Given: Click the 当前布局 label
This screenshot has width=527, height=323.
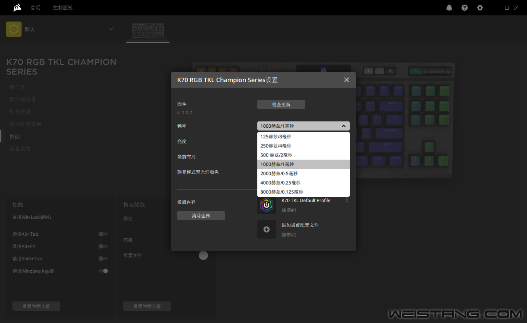Looking at the screenshot, I should (186, 157).
